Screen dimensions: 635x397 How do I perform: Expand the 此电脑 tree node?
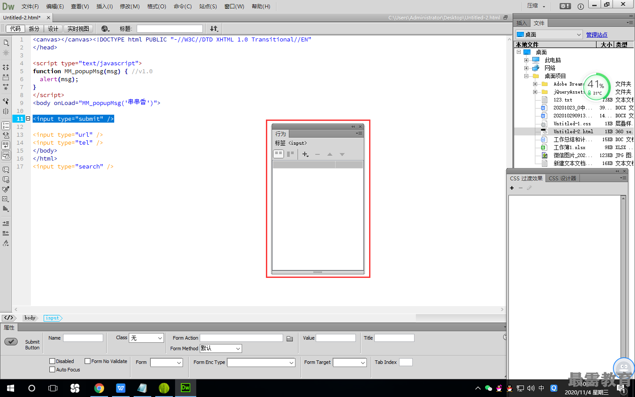point(526,60)
